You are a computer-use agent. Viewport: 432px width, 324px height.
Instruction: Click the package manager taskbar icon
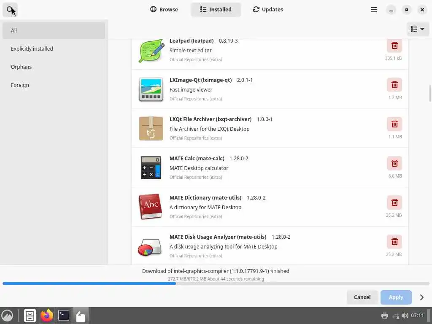click(81, 316)
